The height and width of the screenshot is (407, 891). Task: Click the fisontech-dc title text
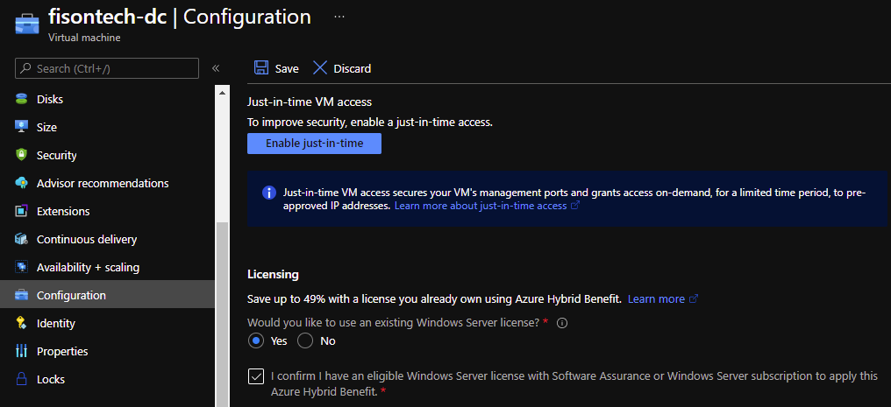(107, 17)
